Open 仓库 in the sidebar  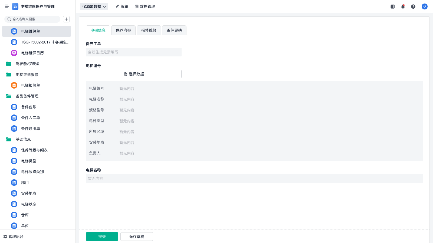37,215
